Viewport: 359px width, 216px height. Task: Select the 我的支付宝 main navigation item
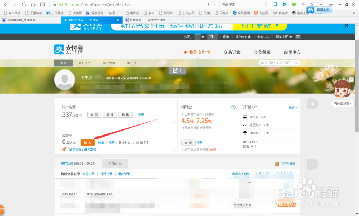click(x=199, y=53)
